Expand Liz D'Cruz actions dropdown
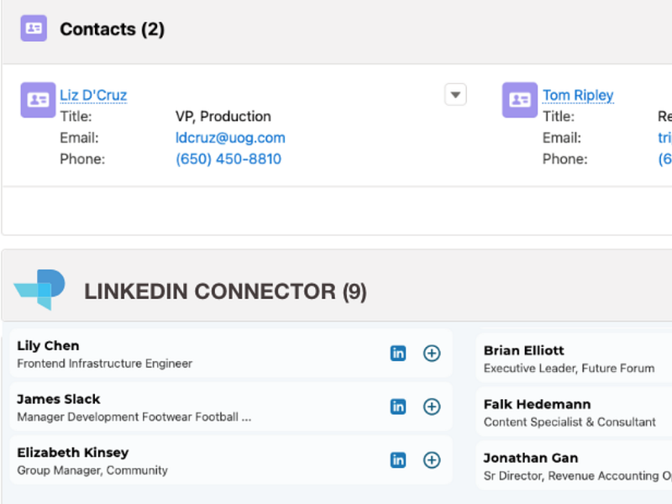672x504 pixels. coord(455,95)
